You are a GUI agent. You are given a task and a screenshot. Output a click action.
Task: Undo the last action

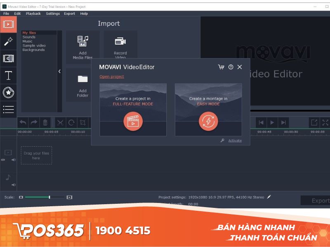pyautogui.click(x=23, y=122)
